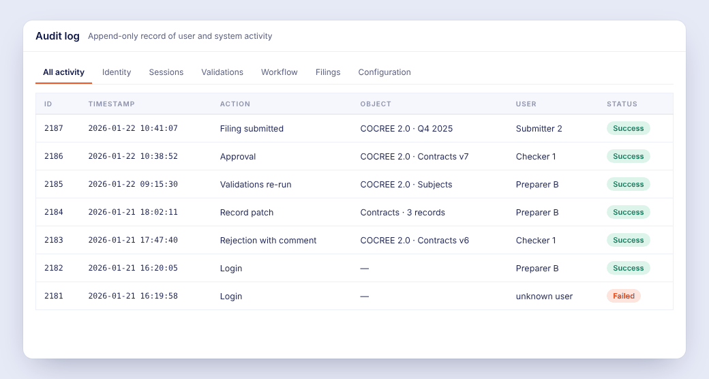
Task: Click the Append-only record subtitle text
Action: tap(180, 36)
